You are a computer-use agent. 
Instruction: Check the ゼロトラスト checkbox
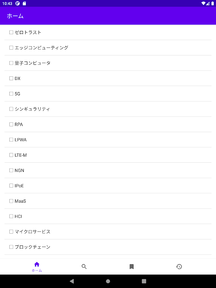click(11, 32)
